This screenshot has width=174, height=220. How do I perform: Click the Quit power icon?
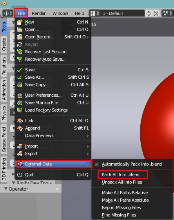tap(20, 175)
